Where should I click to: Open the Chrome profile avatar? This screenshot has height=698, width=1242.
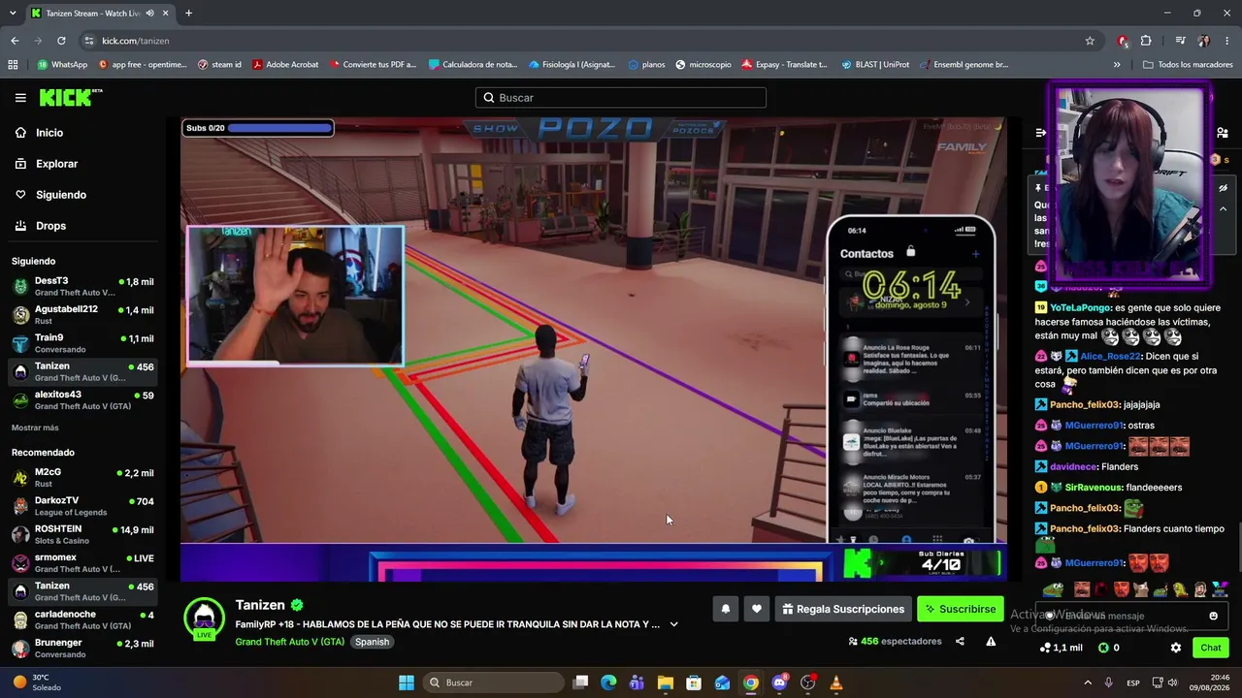(x=1203, y=41)
